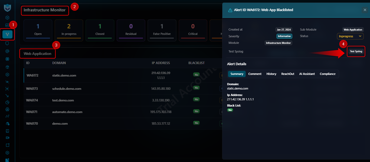
Task: Open the book sidebar icon
Action: (7, 131)
